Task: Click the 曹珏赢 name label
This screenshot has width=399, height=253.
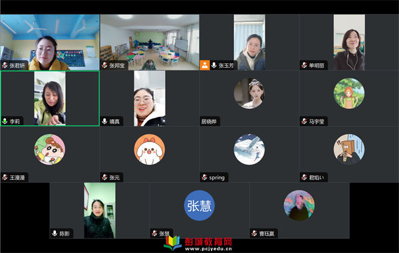Action: coord(267,233)
